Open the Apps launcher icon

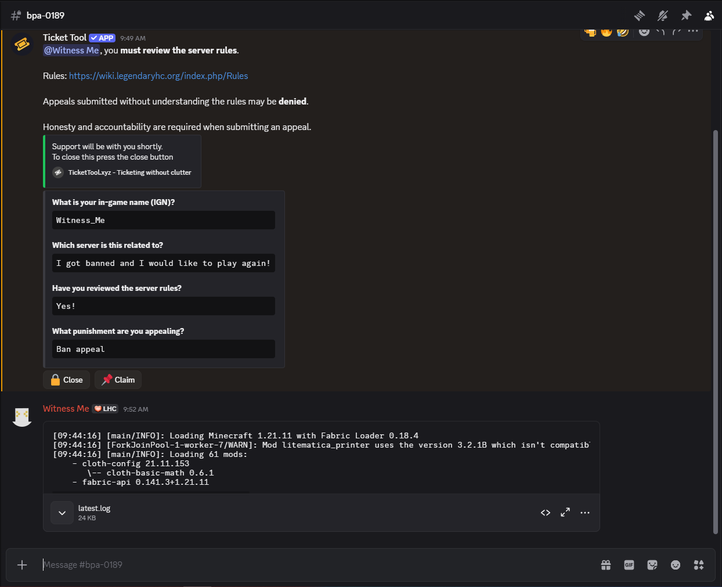pos(699,565)
